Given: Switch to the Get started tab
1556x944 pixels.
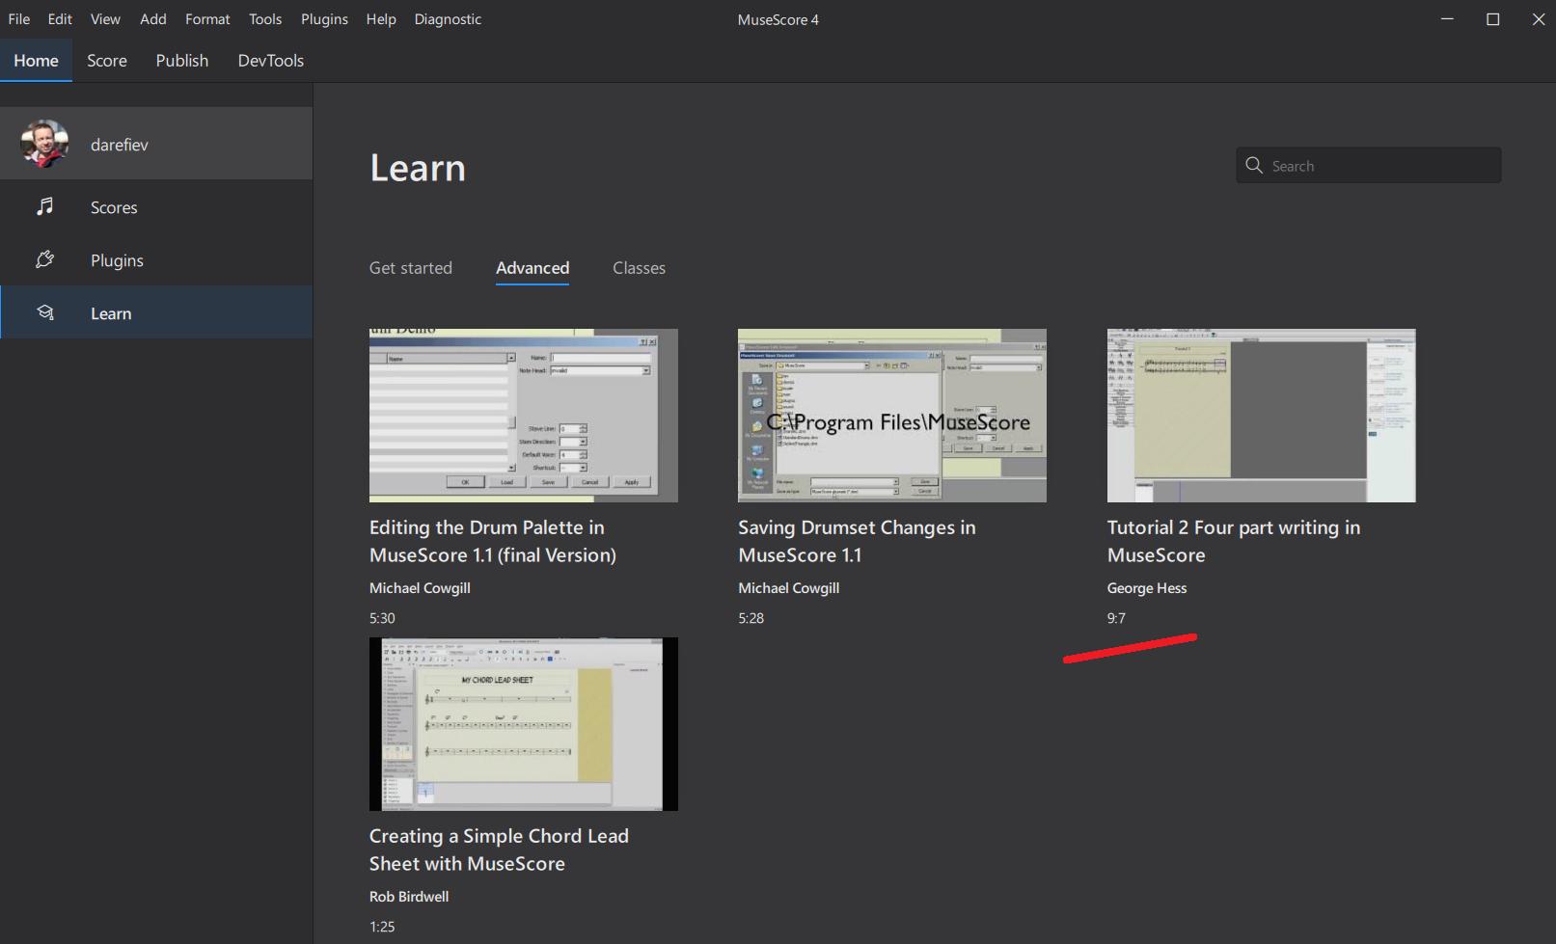Looking at the screenshot, I should (410, 267).
